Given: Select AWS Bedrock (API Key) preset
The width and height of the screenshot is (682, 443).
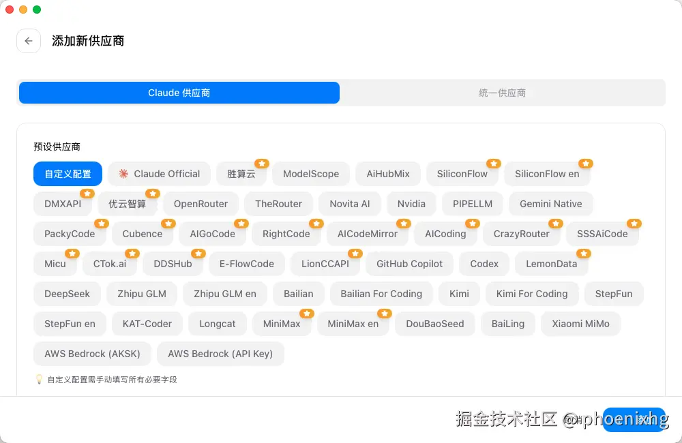Looking at the screenshot, I should [220, 354].
